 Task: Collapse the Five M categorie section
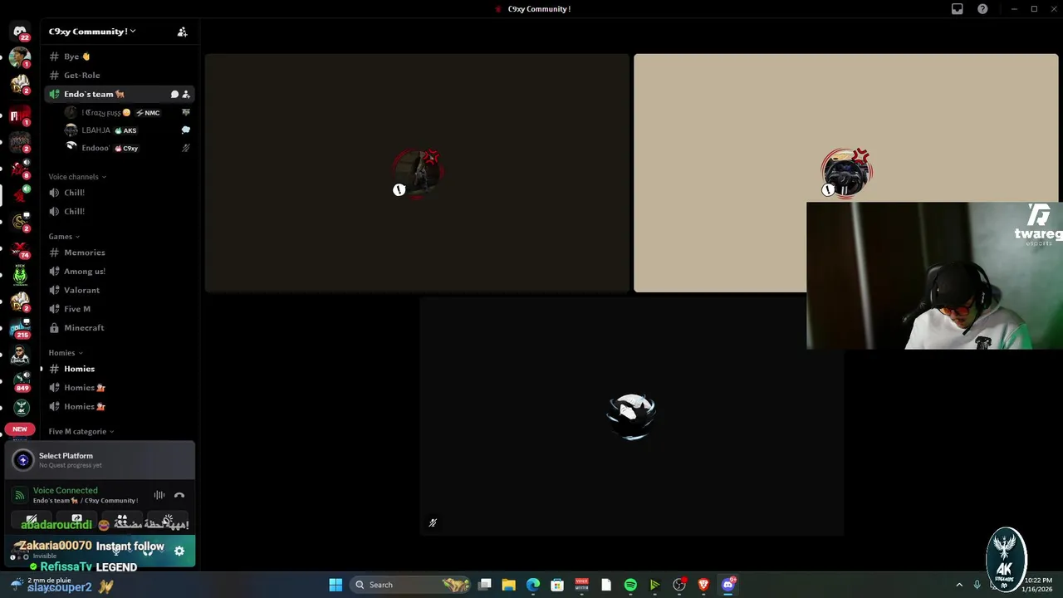coord(81,432)
